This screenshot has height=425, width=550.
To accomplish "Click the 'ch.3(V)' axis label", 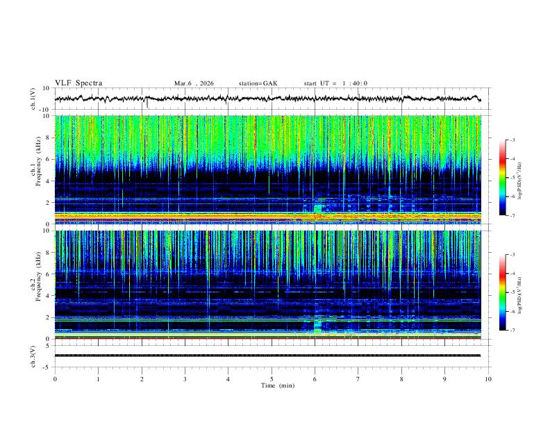I will [x=33, y=356].
